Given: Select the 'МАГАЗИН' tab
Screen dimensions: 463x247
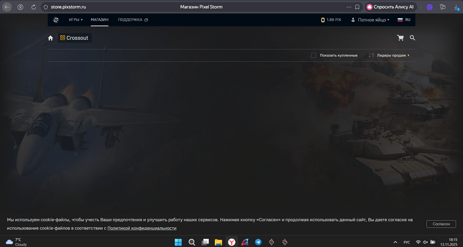Looking at the screenshot, I should tap(100, 20).
